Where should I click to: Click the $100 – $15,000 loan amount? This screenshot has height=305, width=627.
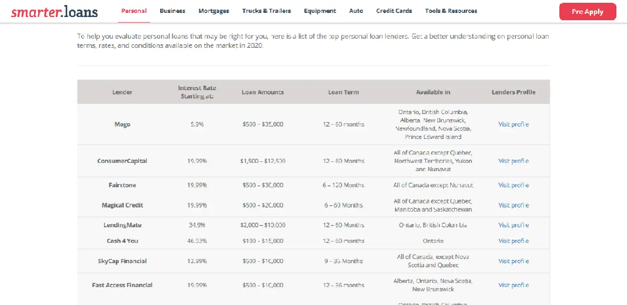(x=263, y=241)
